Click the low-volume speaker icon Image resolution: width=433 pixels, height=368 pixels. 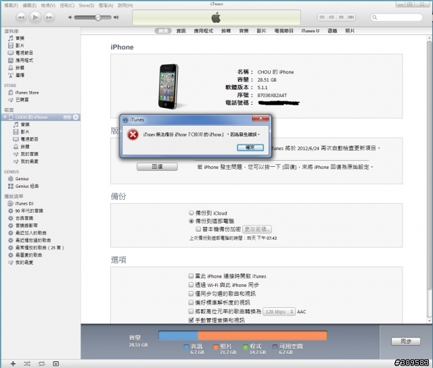coord(70,18)
